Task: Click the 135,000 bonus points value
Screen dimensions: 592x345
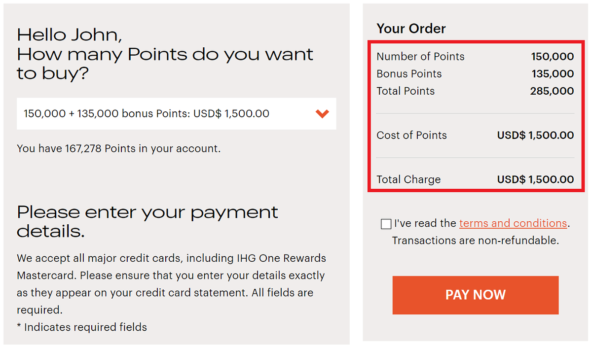Action: pyautogui.click(x=553, y=74)
